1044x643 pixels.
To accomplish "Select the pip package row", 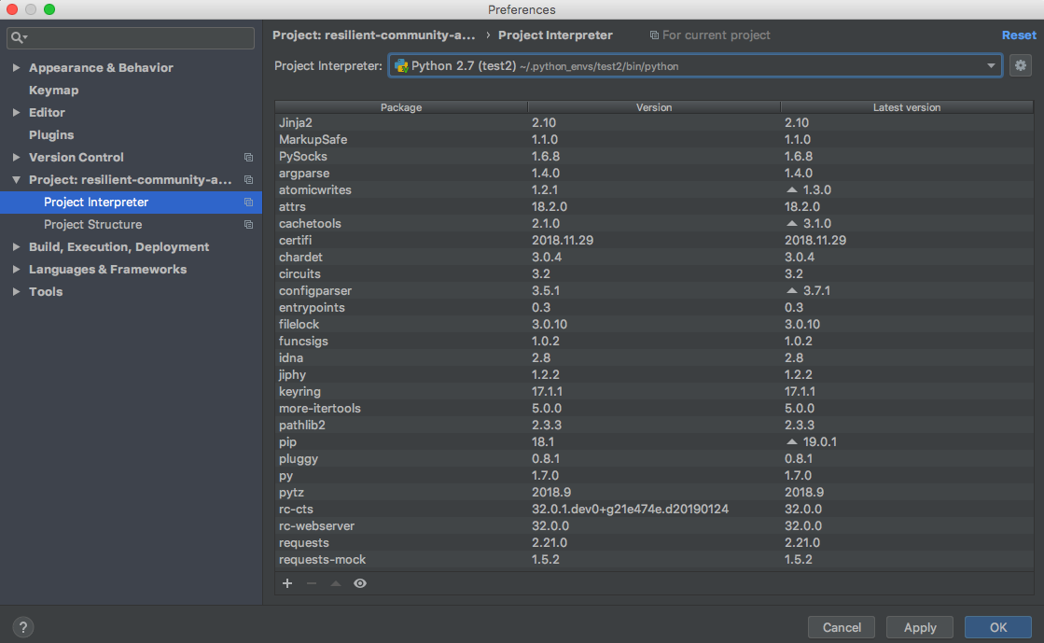I will pos(654,441).
